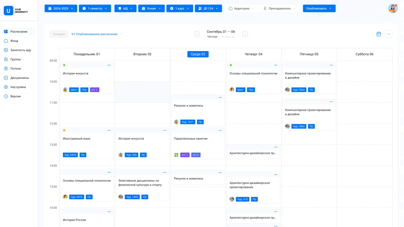Image resolution: width=404 pixels, height=227 pixels.
Task: Open the Преподаватель filter dropdown
Action: (279, 8)
